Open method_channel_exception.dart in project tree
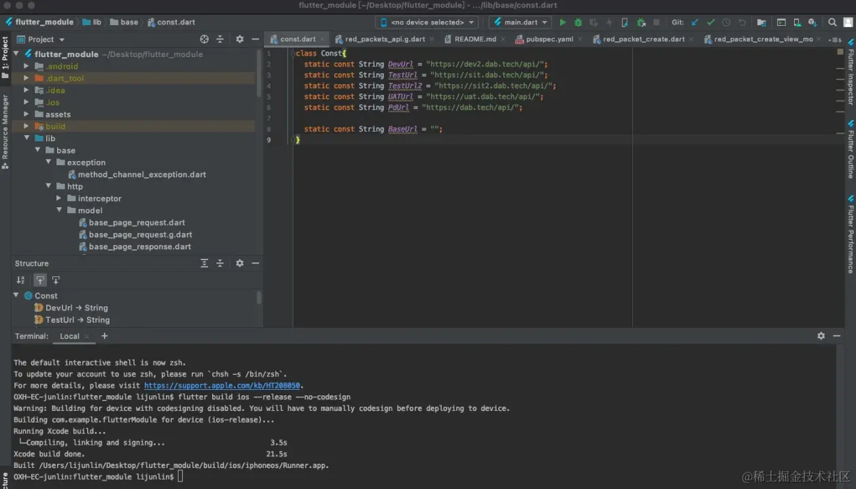The image size is (856, 489). pos(141,175)
